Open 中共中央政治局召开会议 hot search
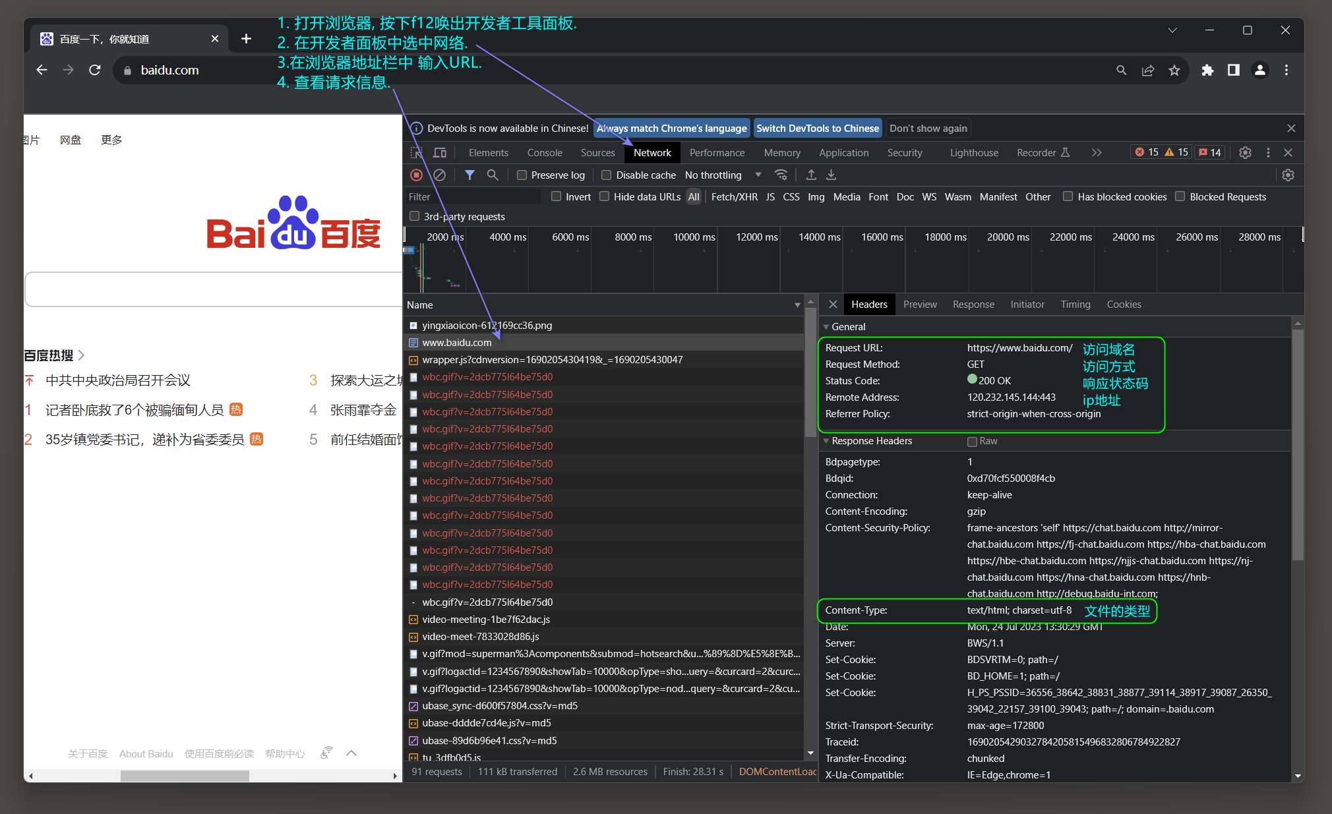Viewport: 1332px width, 814px height. pyautogui.click(x=118, y=380)
